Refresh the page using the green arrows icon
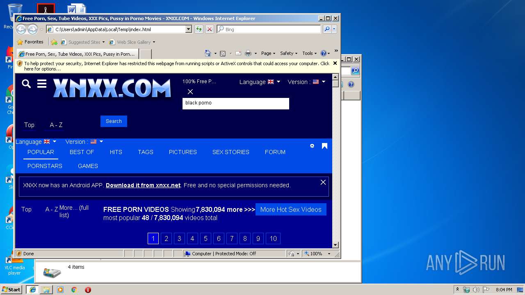This screenshot has width=525, height=295. coord(199,29)
